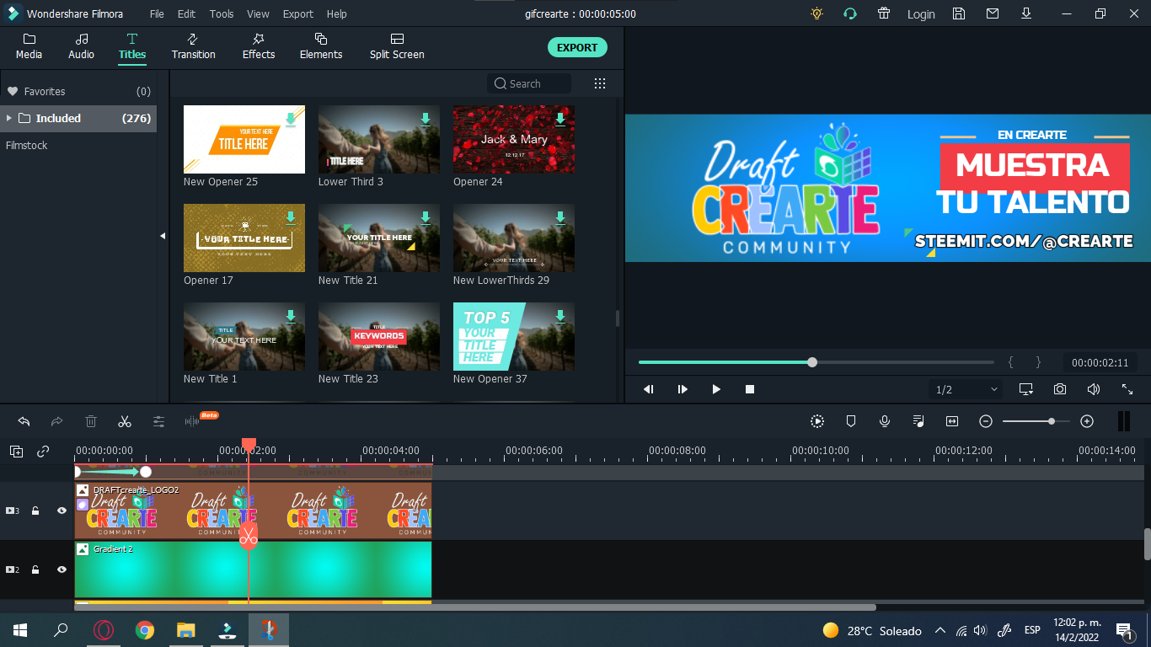Adjust preview volume speaker icon

(1094, 389)
